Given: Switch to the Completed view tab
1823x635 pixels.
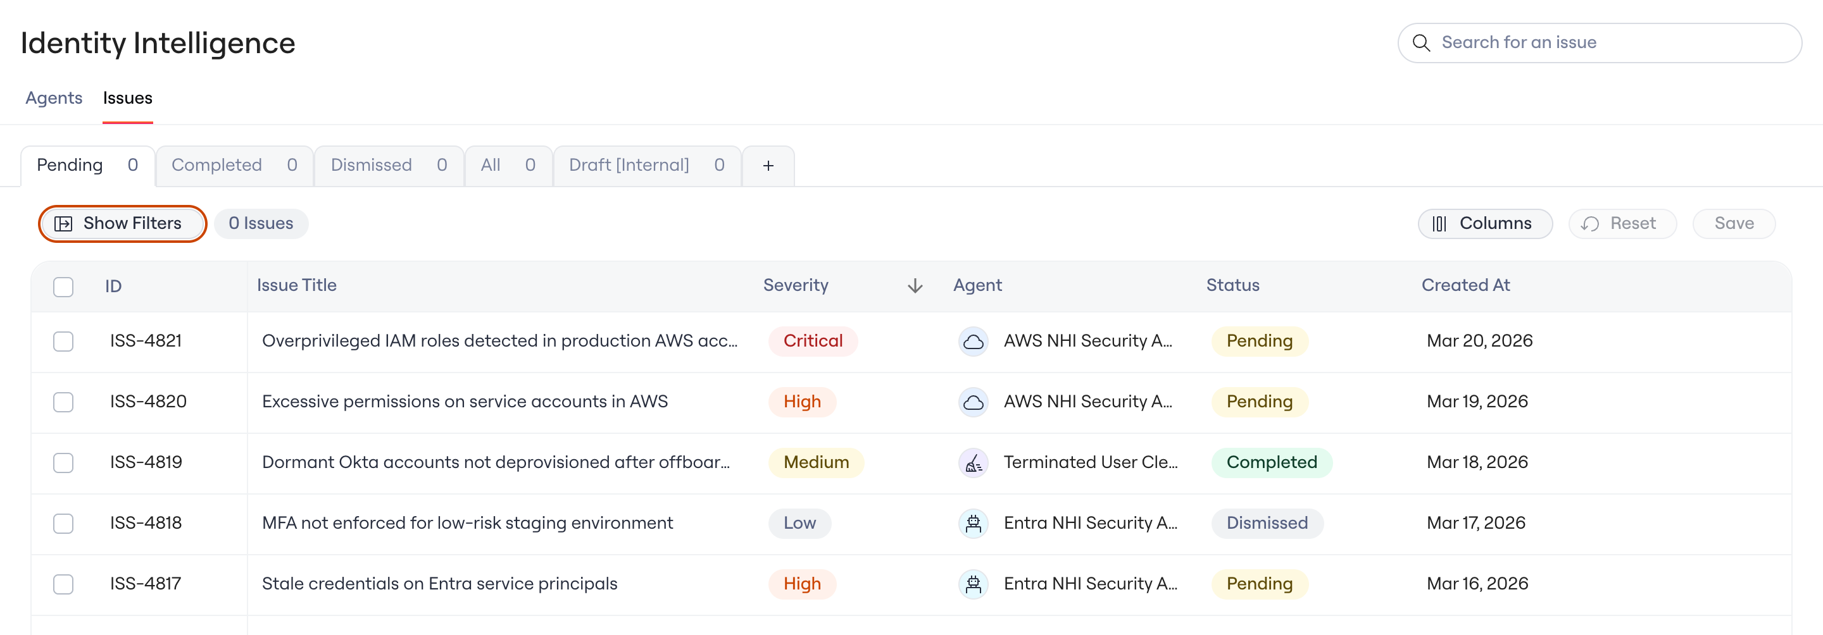Looking at the screenshot, I should [234, 166].
